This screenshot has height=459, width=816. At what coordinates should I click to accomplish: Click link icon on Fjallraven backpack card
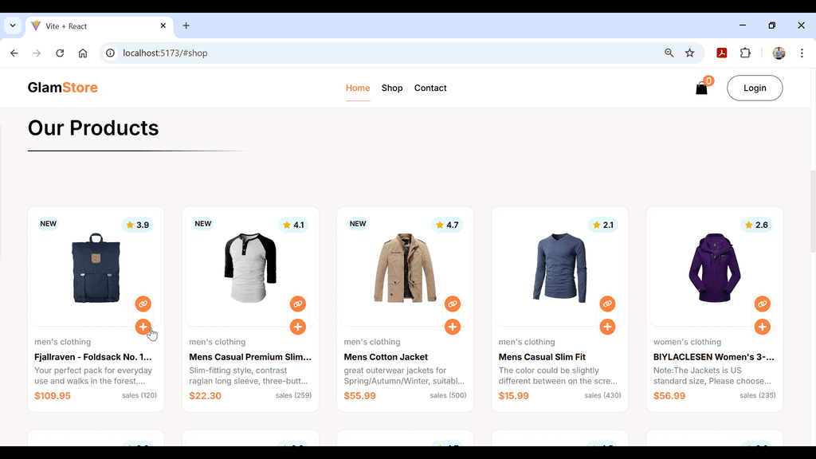pos(143,304)
